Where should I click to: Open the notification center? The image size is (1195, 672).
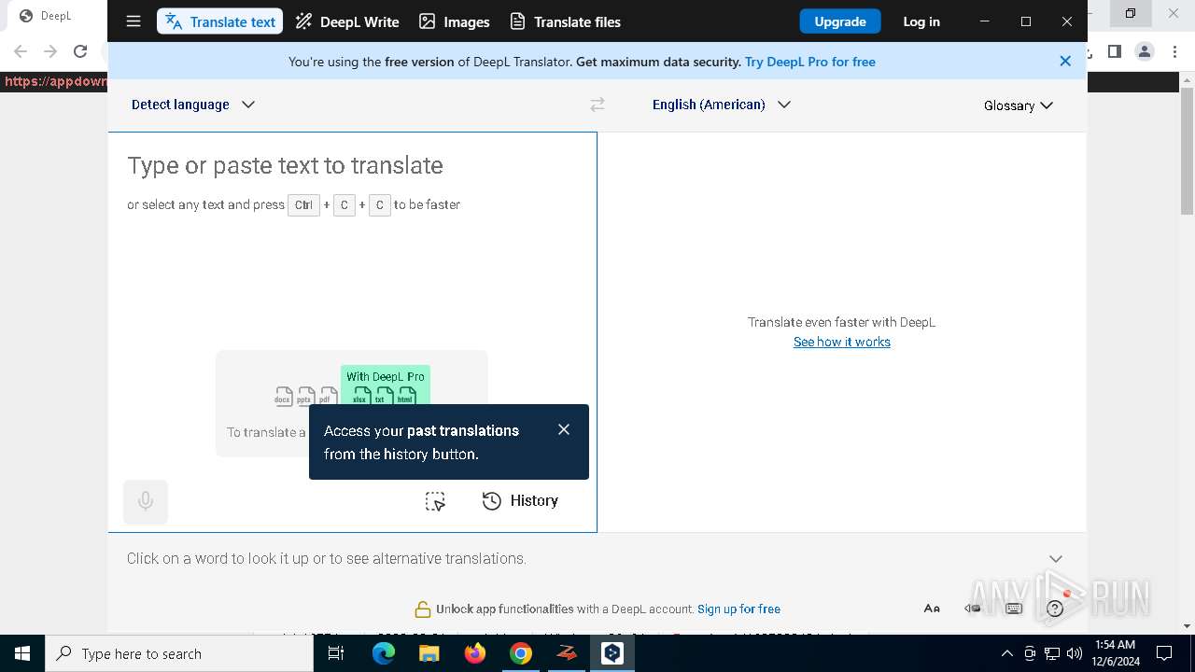(x=1164, y=653)
